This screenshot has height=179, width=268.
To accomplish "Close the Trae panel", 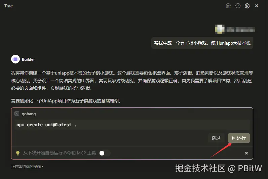I will coord(257,6).
